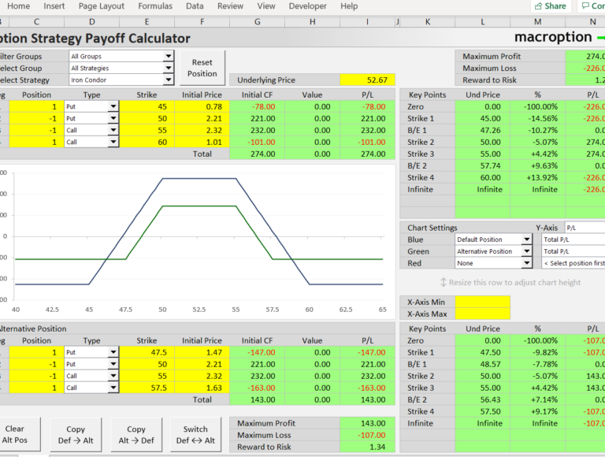This screenshot has width=605, height=457.
Task: Click the Copy Def → Alt button
Action: [x=76, y=435]
